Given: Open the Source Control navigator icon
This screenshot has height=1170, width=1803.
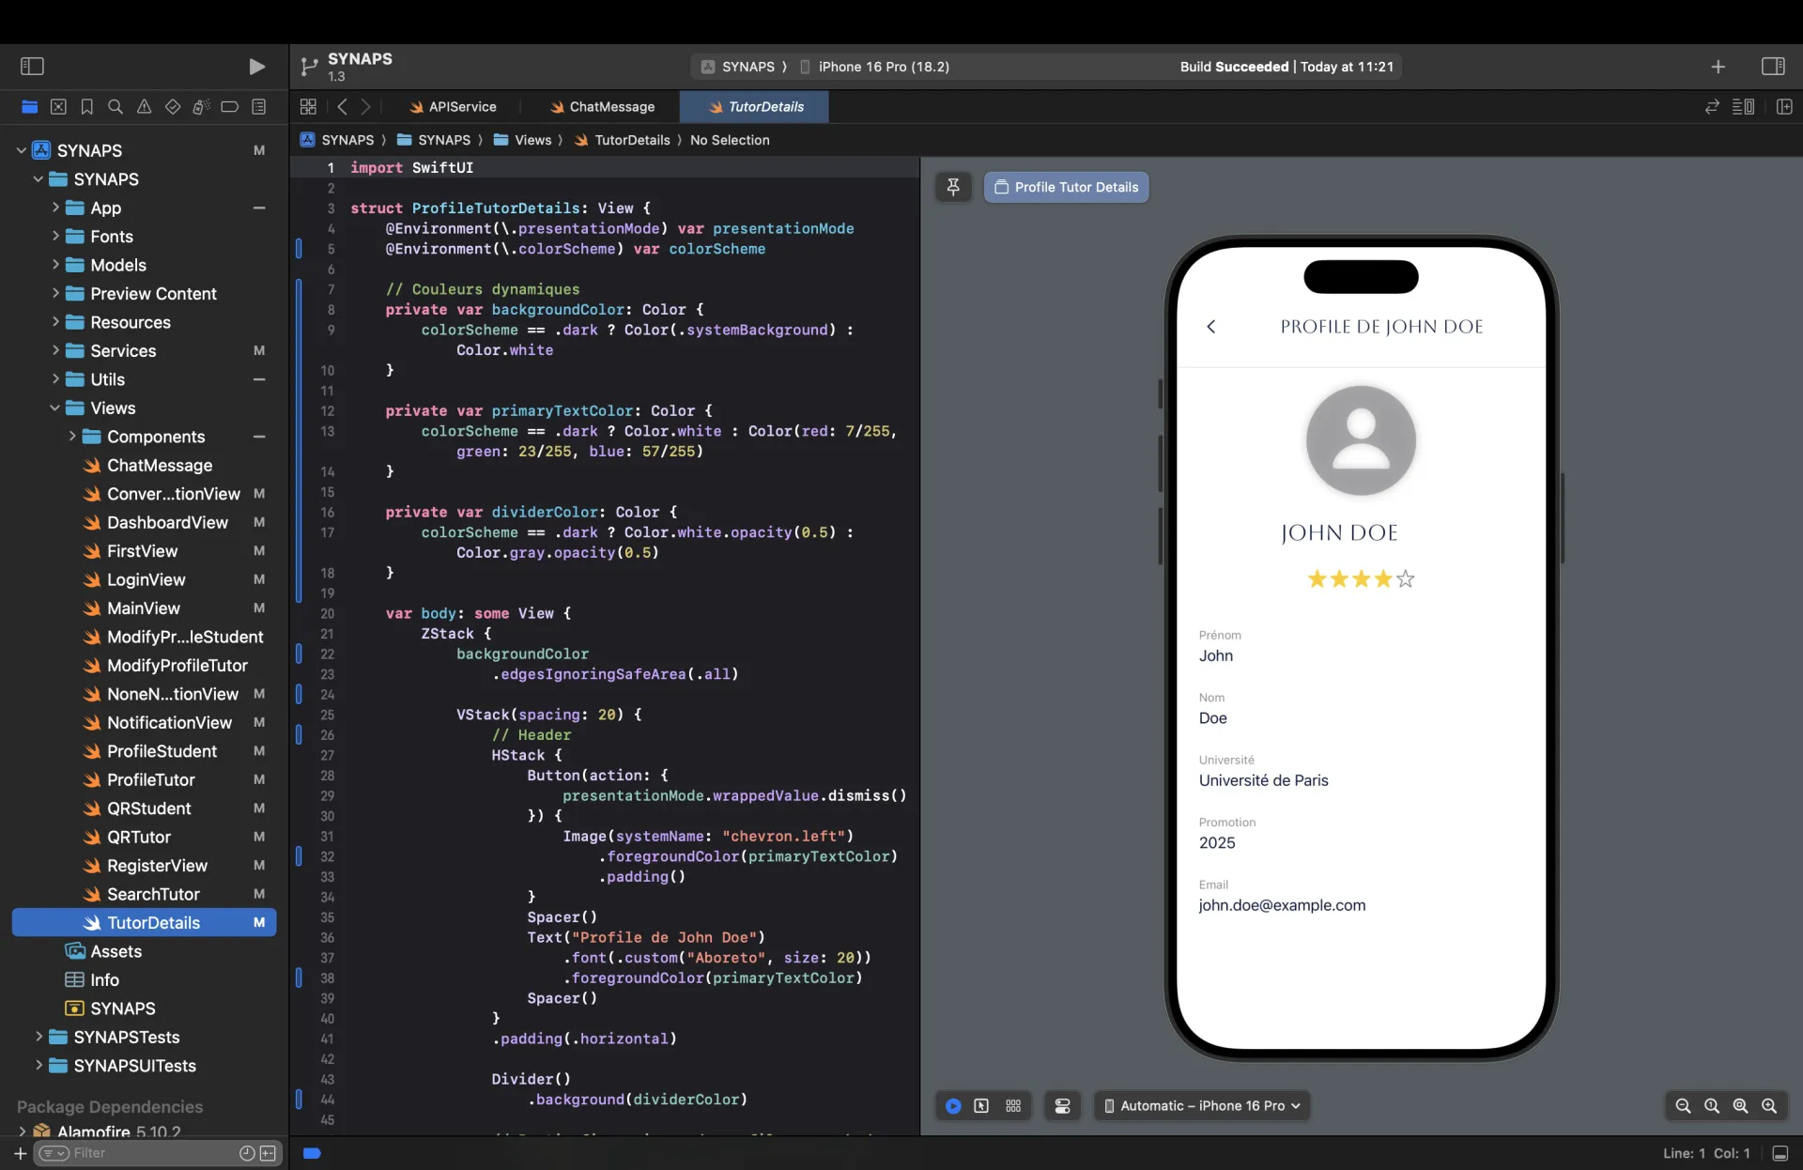Looking at the screenshot, I should click(x=58, y=107).
